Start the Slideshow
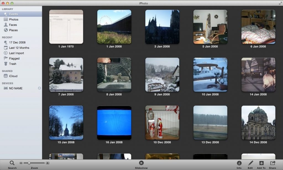Screen dimensions: 283x170 click(x=141, y=163)
